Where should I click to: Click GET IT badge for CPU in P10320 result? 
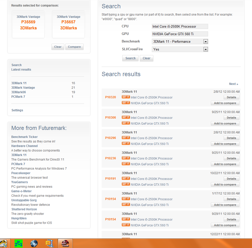tap(126, 97)
